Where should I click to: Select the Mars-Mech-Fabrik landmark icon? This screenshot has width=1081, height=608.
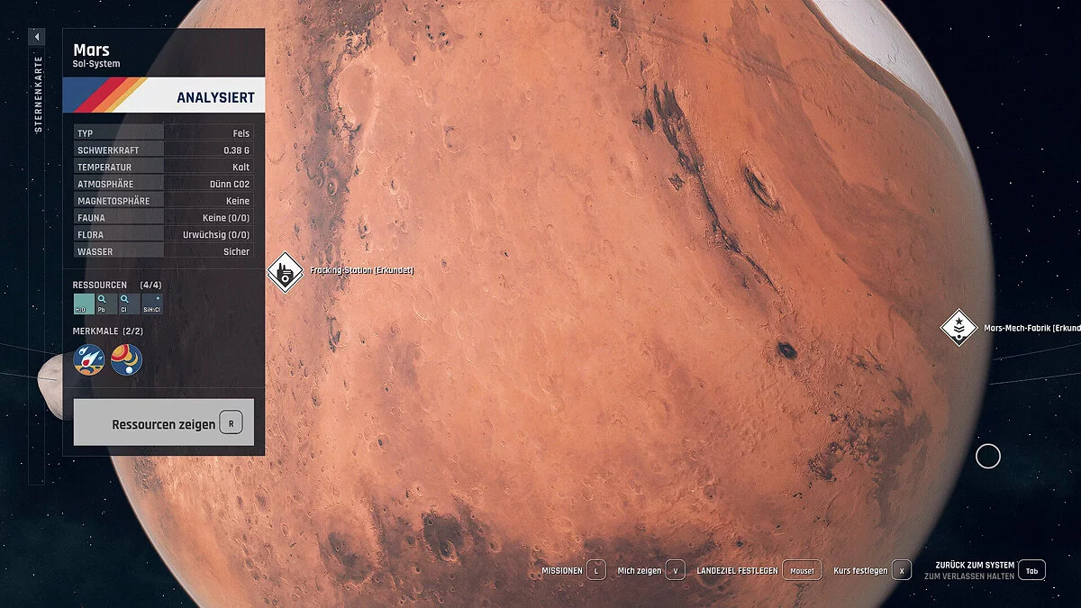959,328
